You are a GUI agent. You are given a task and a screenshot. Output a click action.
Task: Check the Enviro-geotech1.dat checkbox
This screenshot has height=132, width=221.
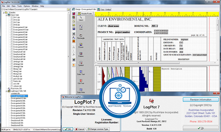tap(12, 27)
